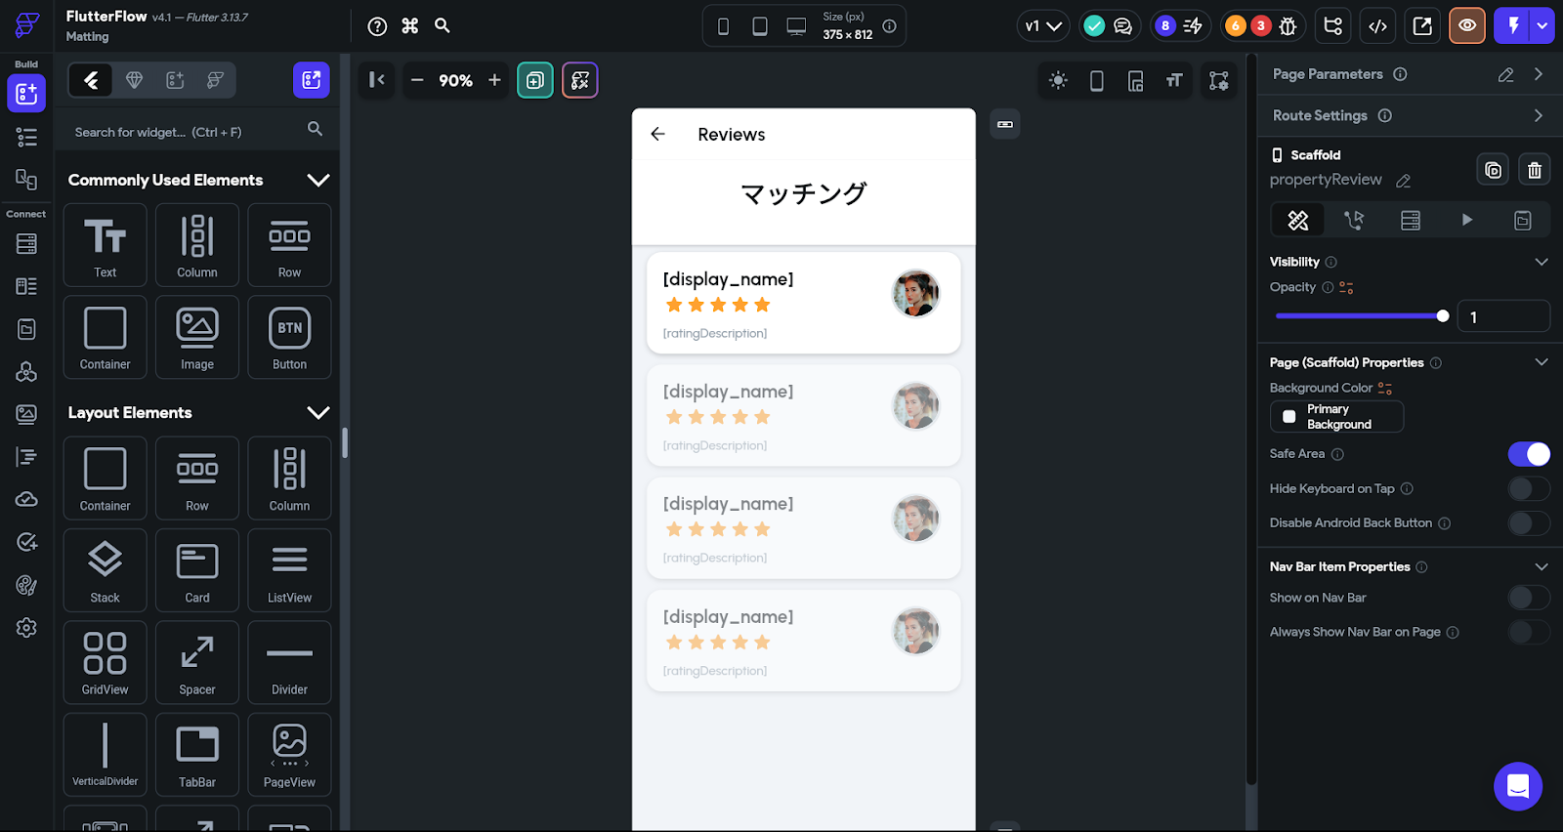Edit the propertyReview page name pencil

1404,181
